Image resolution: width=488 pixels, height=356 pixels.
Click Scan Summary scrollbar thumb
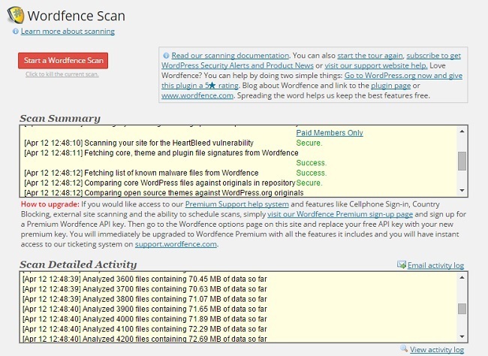coord(462,161)
